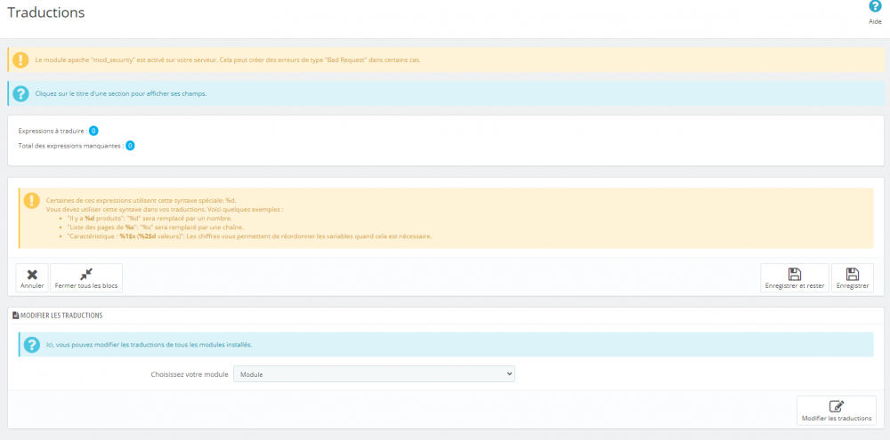Click the Total des expressions manquantes badge
The image size is (890, 440).
point(130,146)
